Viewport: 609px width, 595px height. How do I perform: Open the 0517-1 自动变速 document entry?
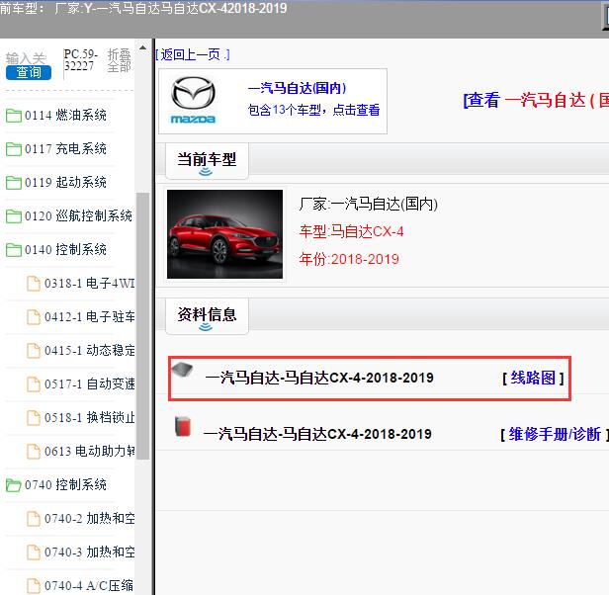[89, 384]
